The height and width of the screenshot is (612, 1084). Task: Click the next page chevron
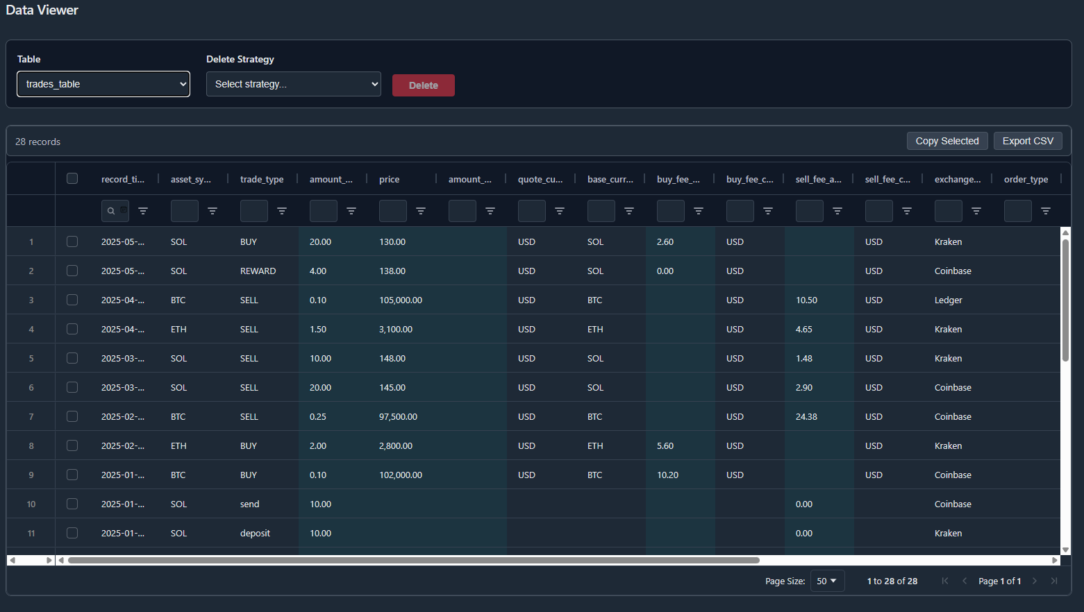[1034, 581]
